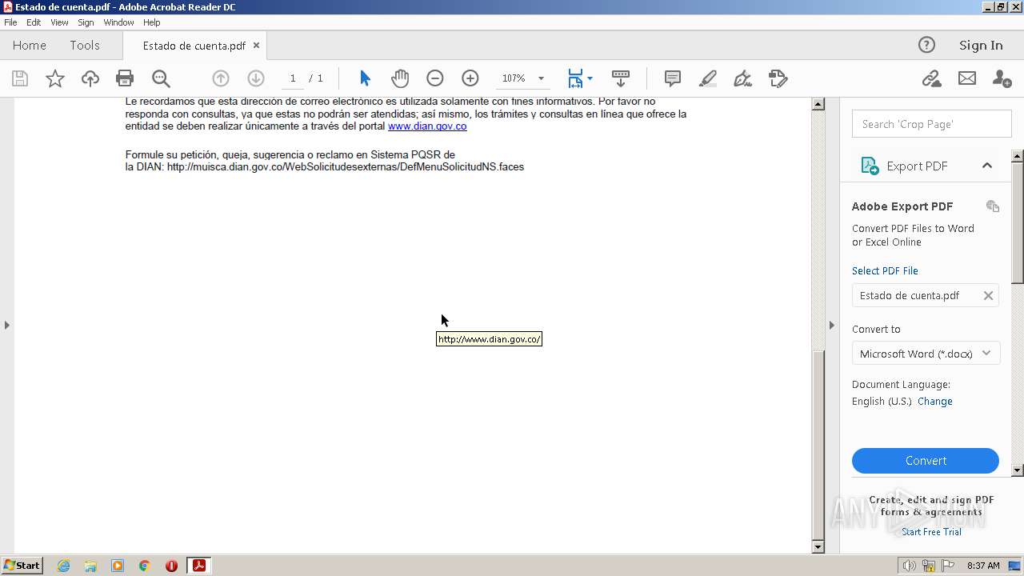Bookmark file with the star icon
The width and height of the screenshot is (1024, 576).
[55, 78]
